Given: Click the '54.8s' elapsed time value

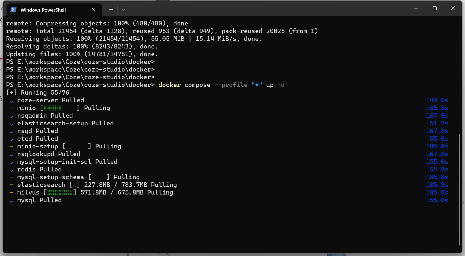Looking at the screenshot, I should click(439, 170).
